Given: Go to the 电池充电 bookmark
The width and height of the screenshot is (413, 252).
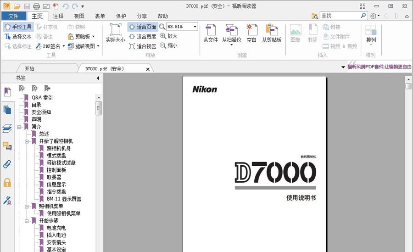Looking at the screenshot, I should click(x=56, y=228).
